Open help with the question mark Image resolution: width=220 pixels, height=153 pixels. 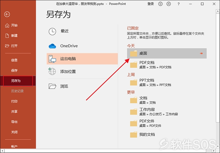point(179,4)
